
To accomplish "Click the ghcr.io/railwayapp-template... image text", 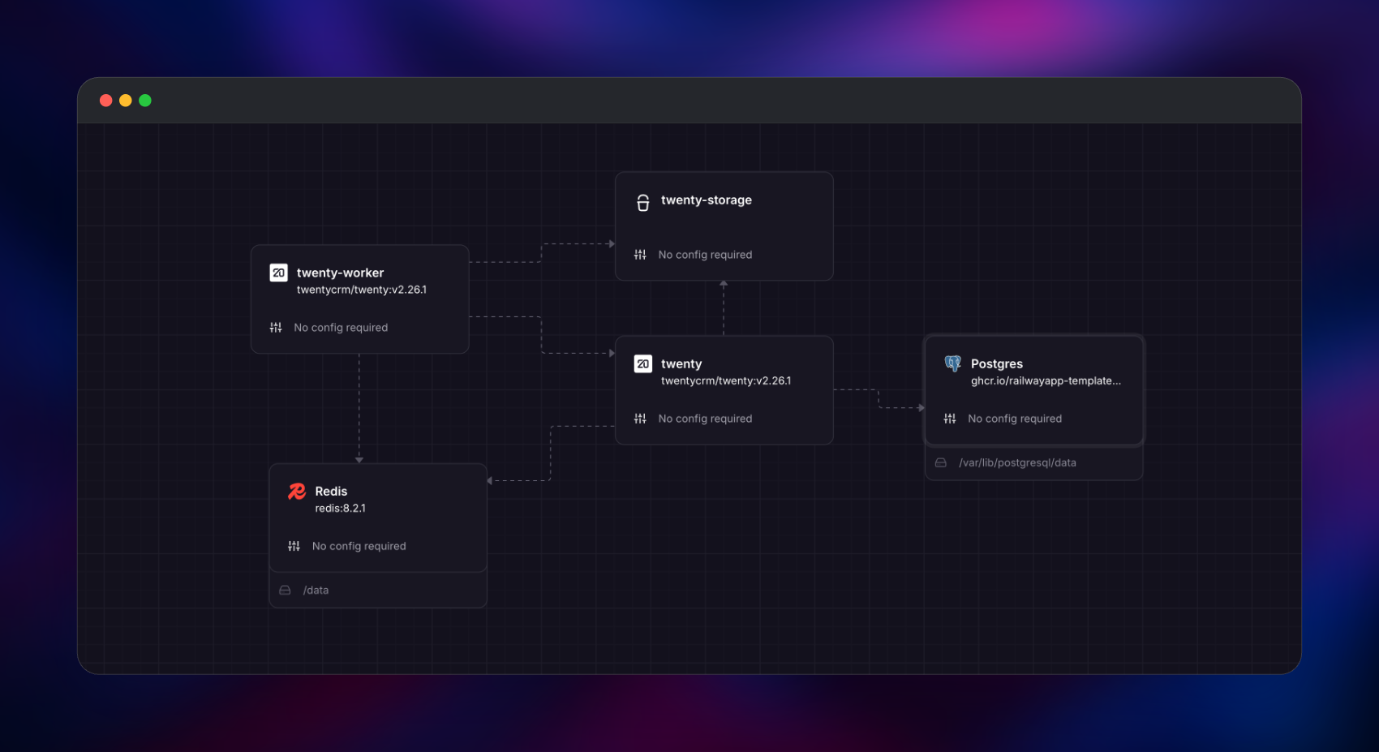I will [x=1046, y=380].
